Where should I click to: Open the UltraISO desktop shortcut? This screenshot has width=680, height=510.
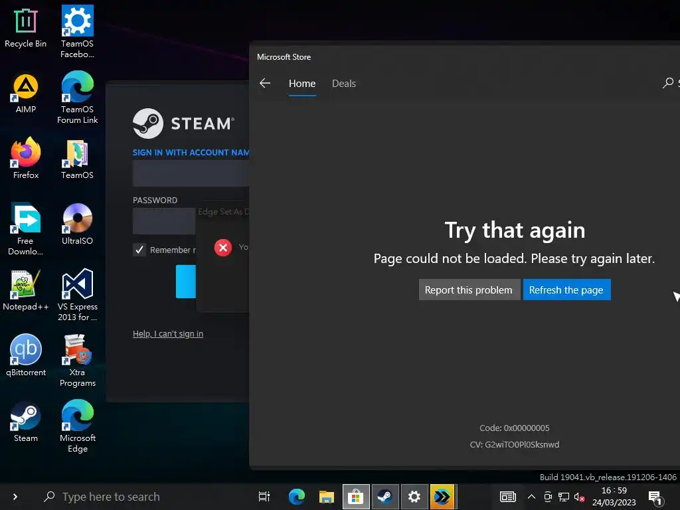click(x=77, y=224)
